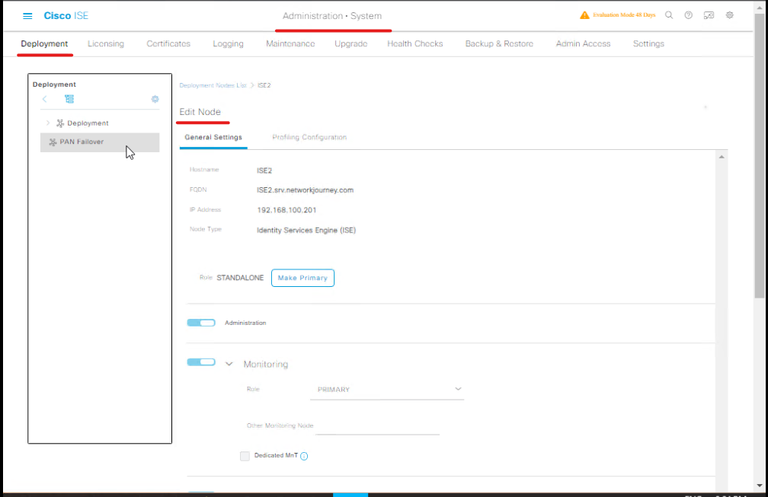This screenshot has height=497, width=768.
Task: Collapse the Monitoring section chevron
Action: tap(229, 364)
